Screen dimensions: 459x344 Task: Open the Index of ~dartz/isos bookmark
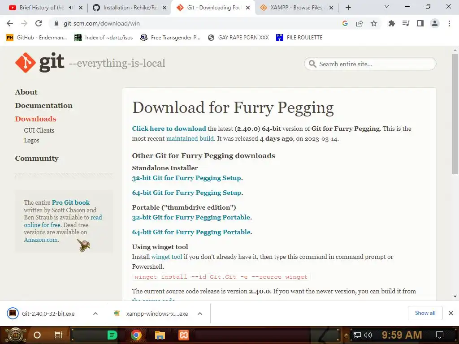point(104,38)
